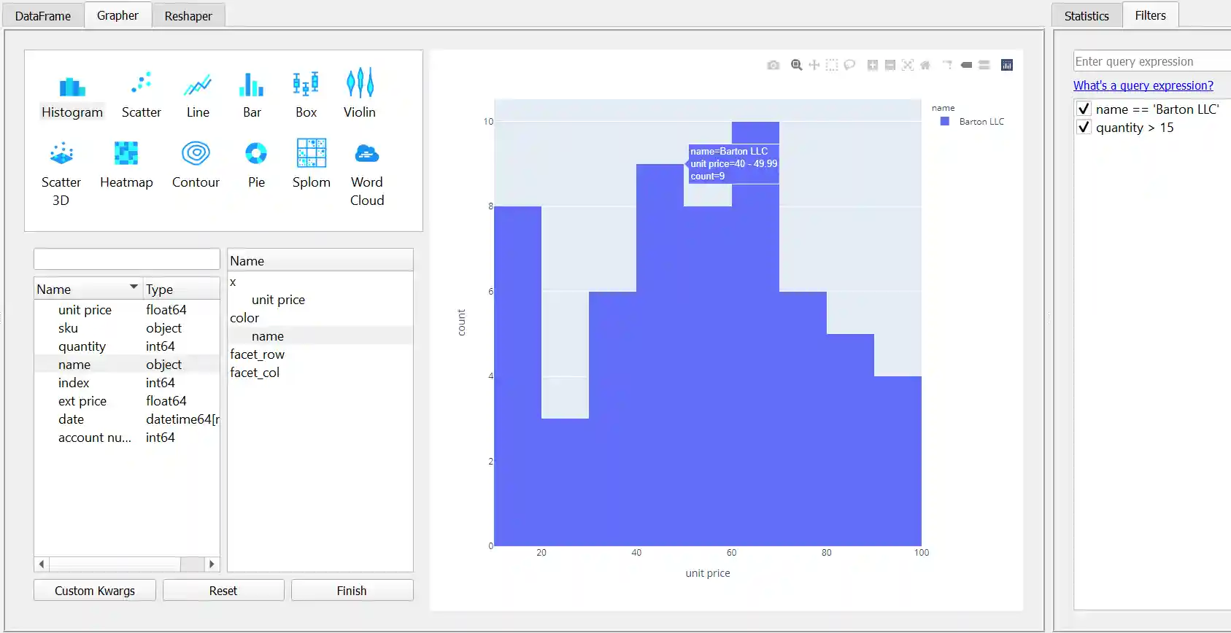Select the Scatter 3D chart type
Image resolution: width=1231 pixels, height=633 pixels.
pyautogui.click(x=61, y=174)
